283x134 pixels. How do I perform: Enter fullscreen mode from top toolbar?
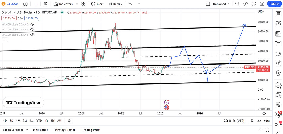click(253, 4)
